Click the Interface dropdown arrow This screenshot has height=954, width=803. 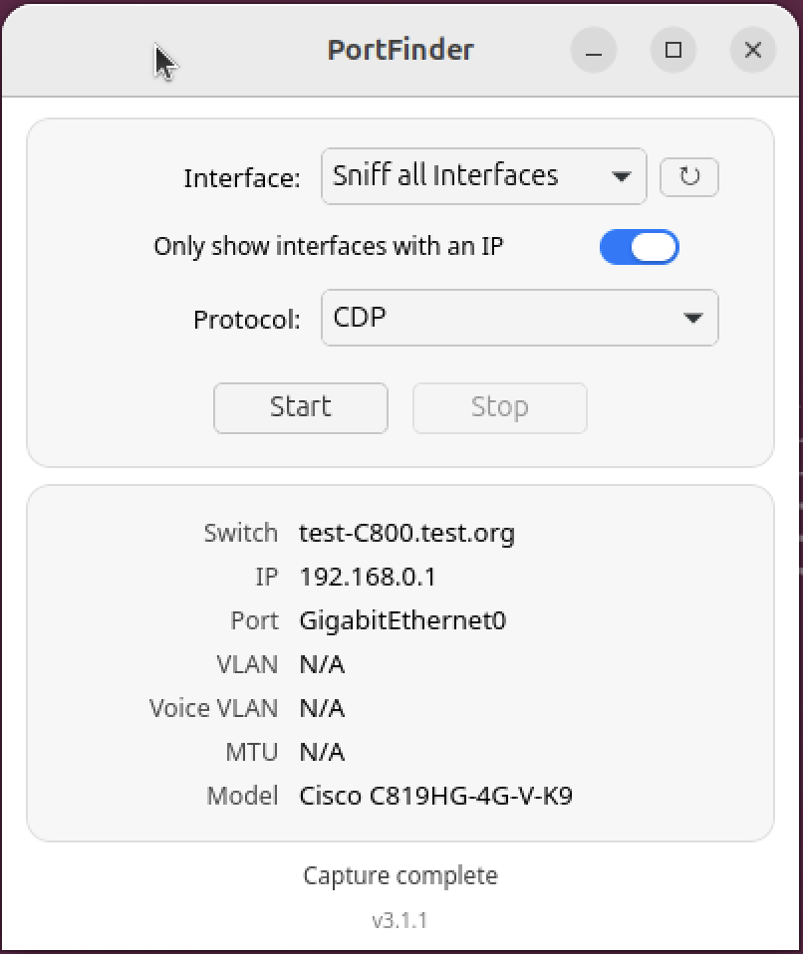623,175
